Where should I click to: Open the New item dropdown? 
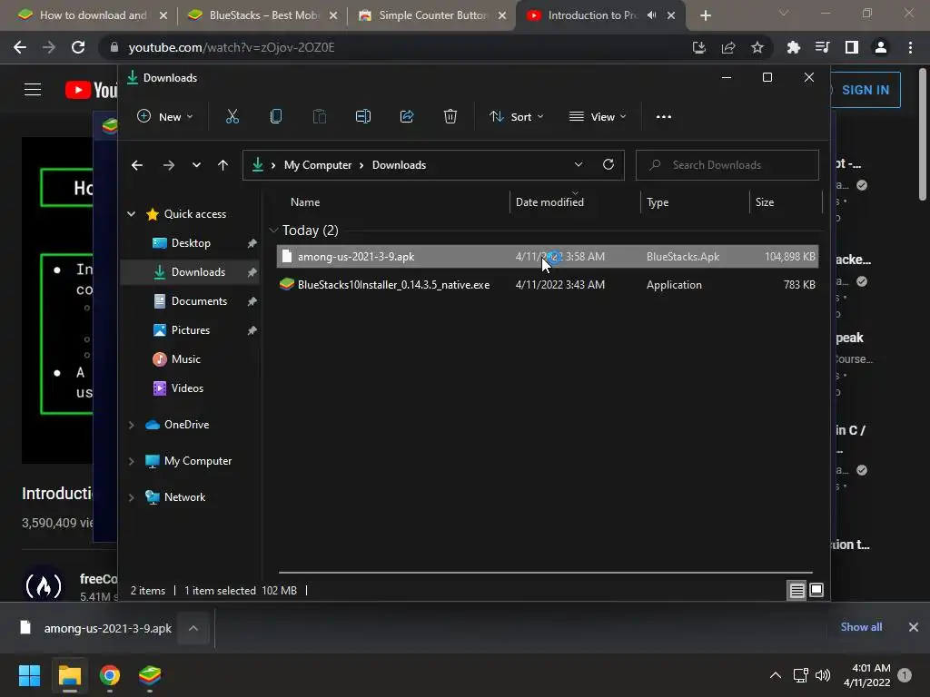point(165,117)
